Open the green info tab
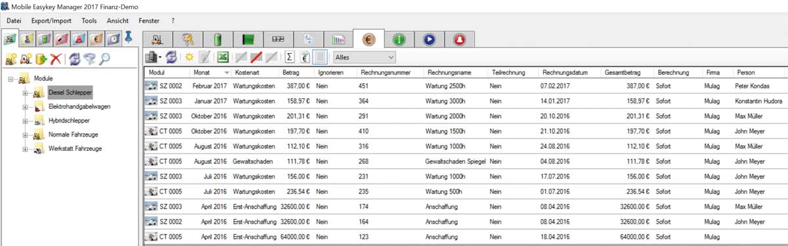Screen dimensions: 788x246 point(399,39)
